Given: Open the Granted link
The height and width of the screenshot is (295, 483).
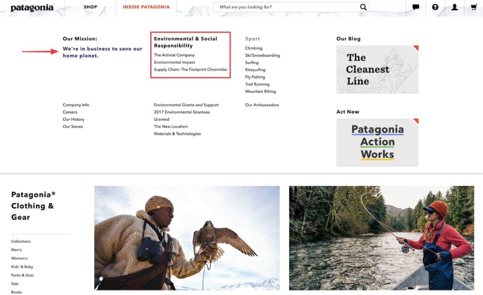Looking at the screenshot, I should click(161, 119).
